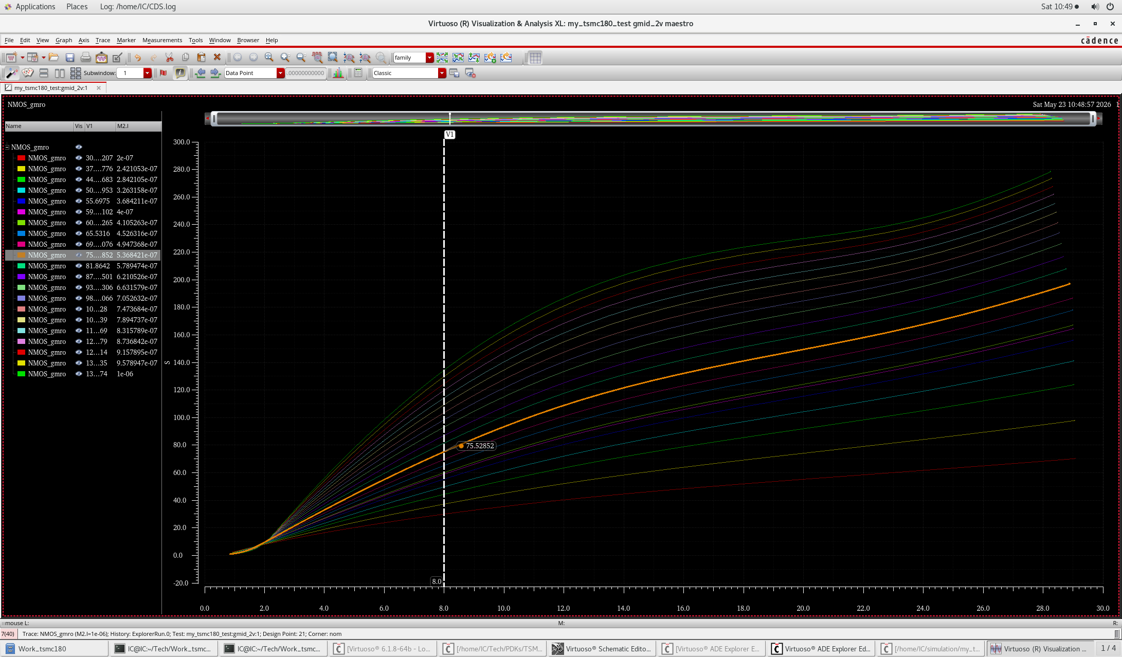
Task: Expand the new graph icon dropdown arrow
Action: click(22, 58)
